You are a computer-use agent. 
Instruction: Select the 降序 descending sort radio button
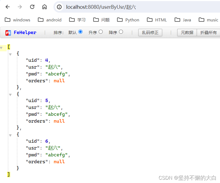tap(121, 32)
